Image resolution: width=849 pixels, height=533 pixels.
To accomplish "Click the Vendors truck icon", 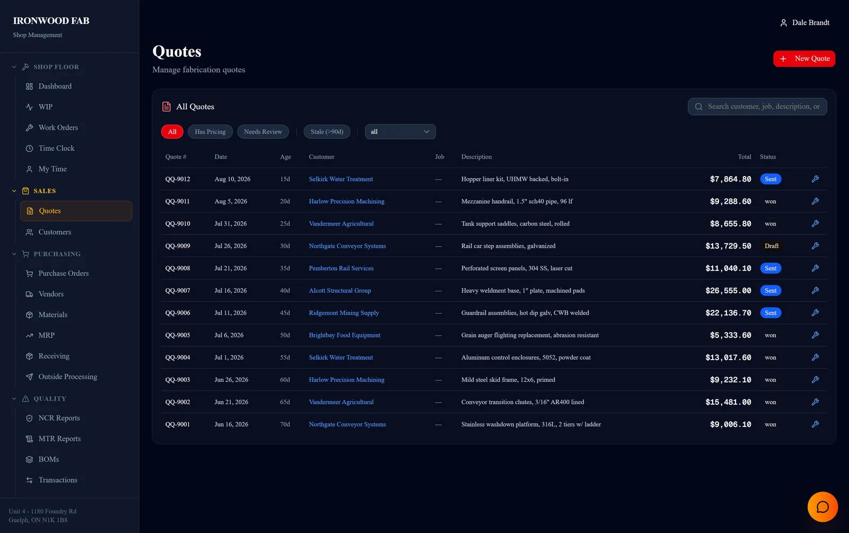I will click(x=29, y=294).
